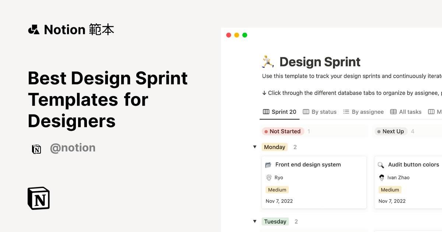Click the Notion templates shapes logo
The height and width of the screenshot is (232, 442).
[34, 29]
